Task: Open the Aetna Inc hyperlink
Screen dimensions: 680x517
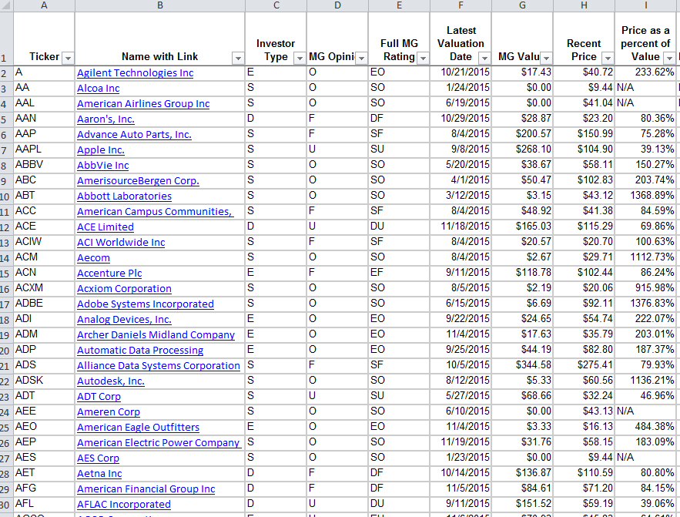Action: click(x=100, y=473)
